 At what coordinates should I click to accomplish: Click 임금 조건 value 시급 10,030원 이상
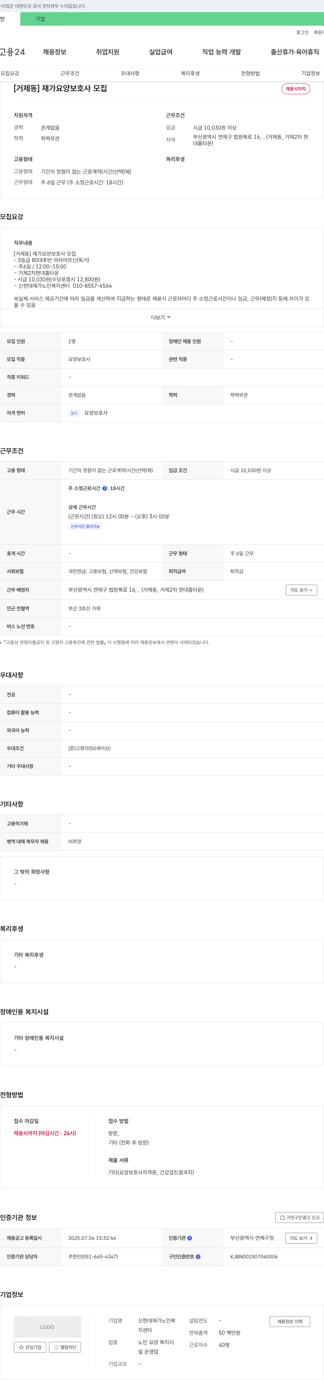[x=251, y=470]
